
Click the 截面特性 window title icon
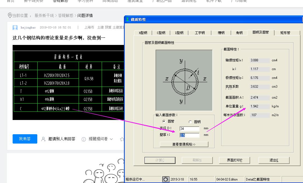click(127, 19)
